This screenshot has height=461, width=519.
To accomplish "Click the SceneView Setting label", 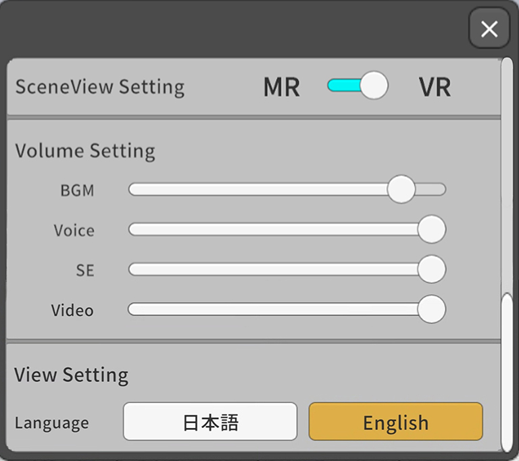I will pyautogui.click(x=99, y=87).
